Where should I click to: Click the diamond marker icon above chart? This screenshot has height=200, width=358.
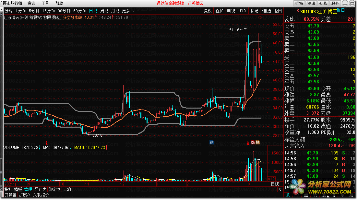click(x=260, y=17)
